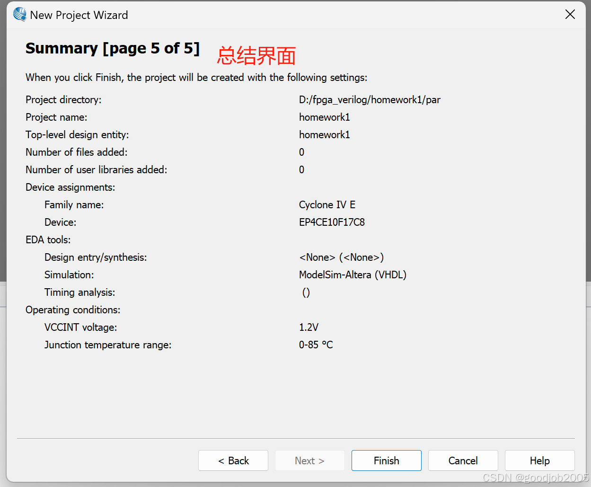The width and height of the screenshot is (591, 487).
Task: Open Help for the wizard
Action: 539,460
